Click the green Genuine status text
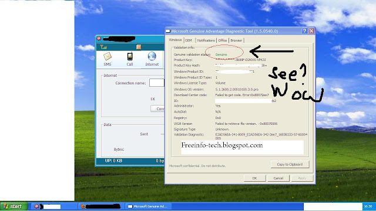The height and width of the screenshot is (211, 376). [x=221, y=55]
